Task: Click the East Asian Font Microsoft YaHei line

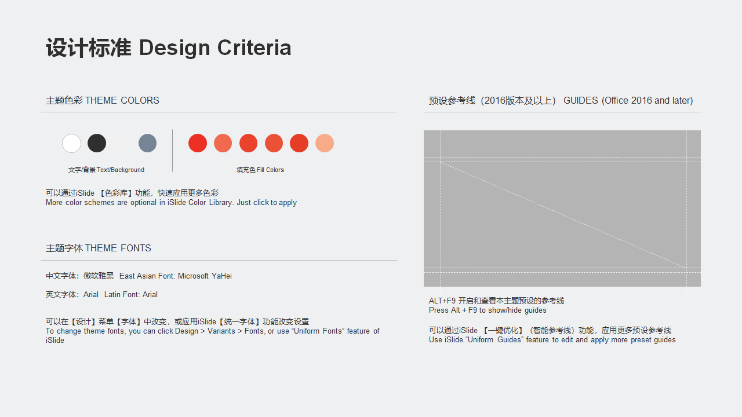Action: point(139,276)
